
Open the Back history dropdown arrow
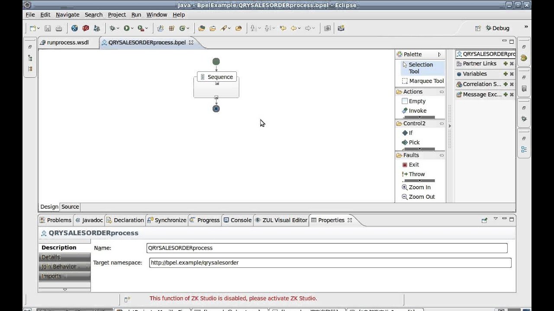pos(300,29)
